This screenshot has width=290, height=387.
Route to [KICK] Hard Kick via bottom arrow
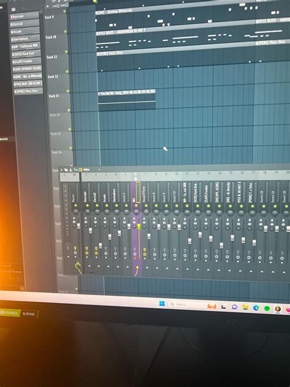click(x=198, y=269)
